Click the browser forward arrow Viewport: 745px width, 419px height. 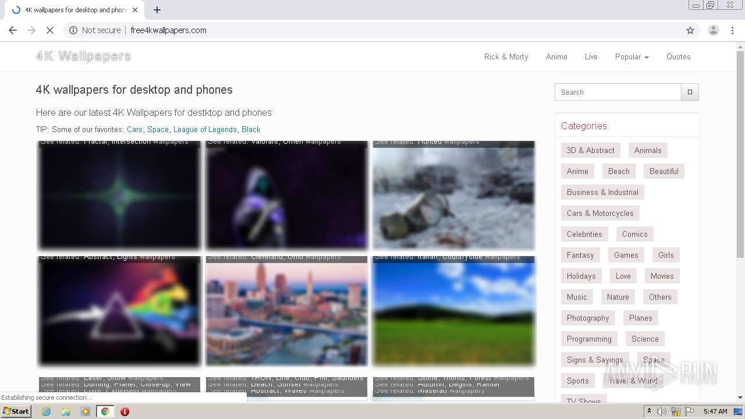point(31,30)
